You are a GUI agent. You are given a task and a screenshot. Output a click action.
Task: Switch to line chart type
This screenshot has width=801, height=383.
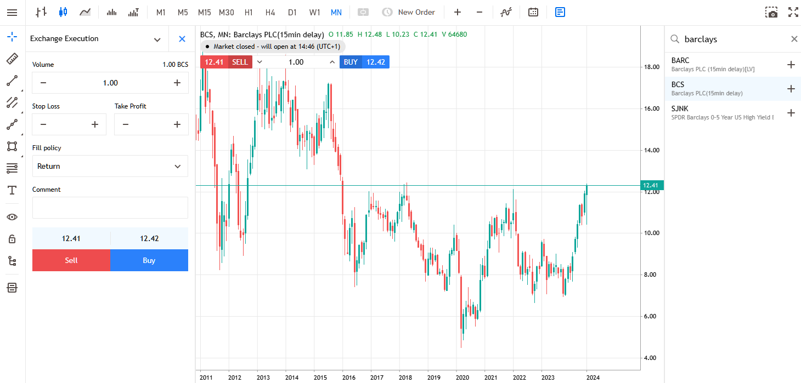tap(84, 12)
